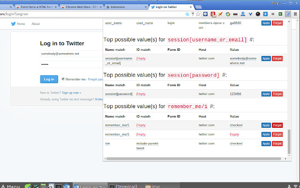Close the Login on Twitter tab
This screenshot has height=188, width=300.
click(x=191, y=7)
